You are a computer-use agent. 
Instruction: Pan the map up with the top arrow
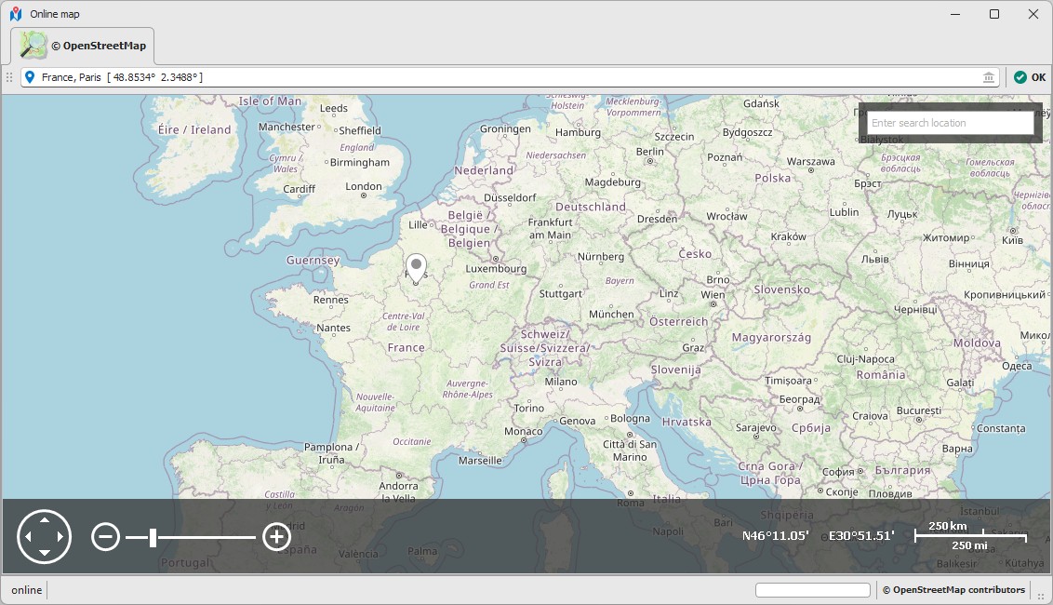pyautogui.click(x=45, y=519)
